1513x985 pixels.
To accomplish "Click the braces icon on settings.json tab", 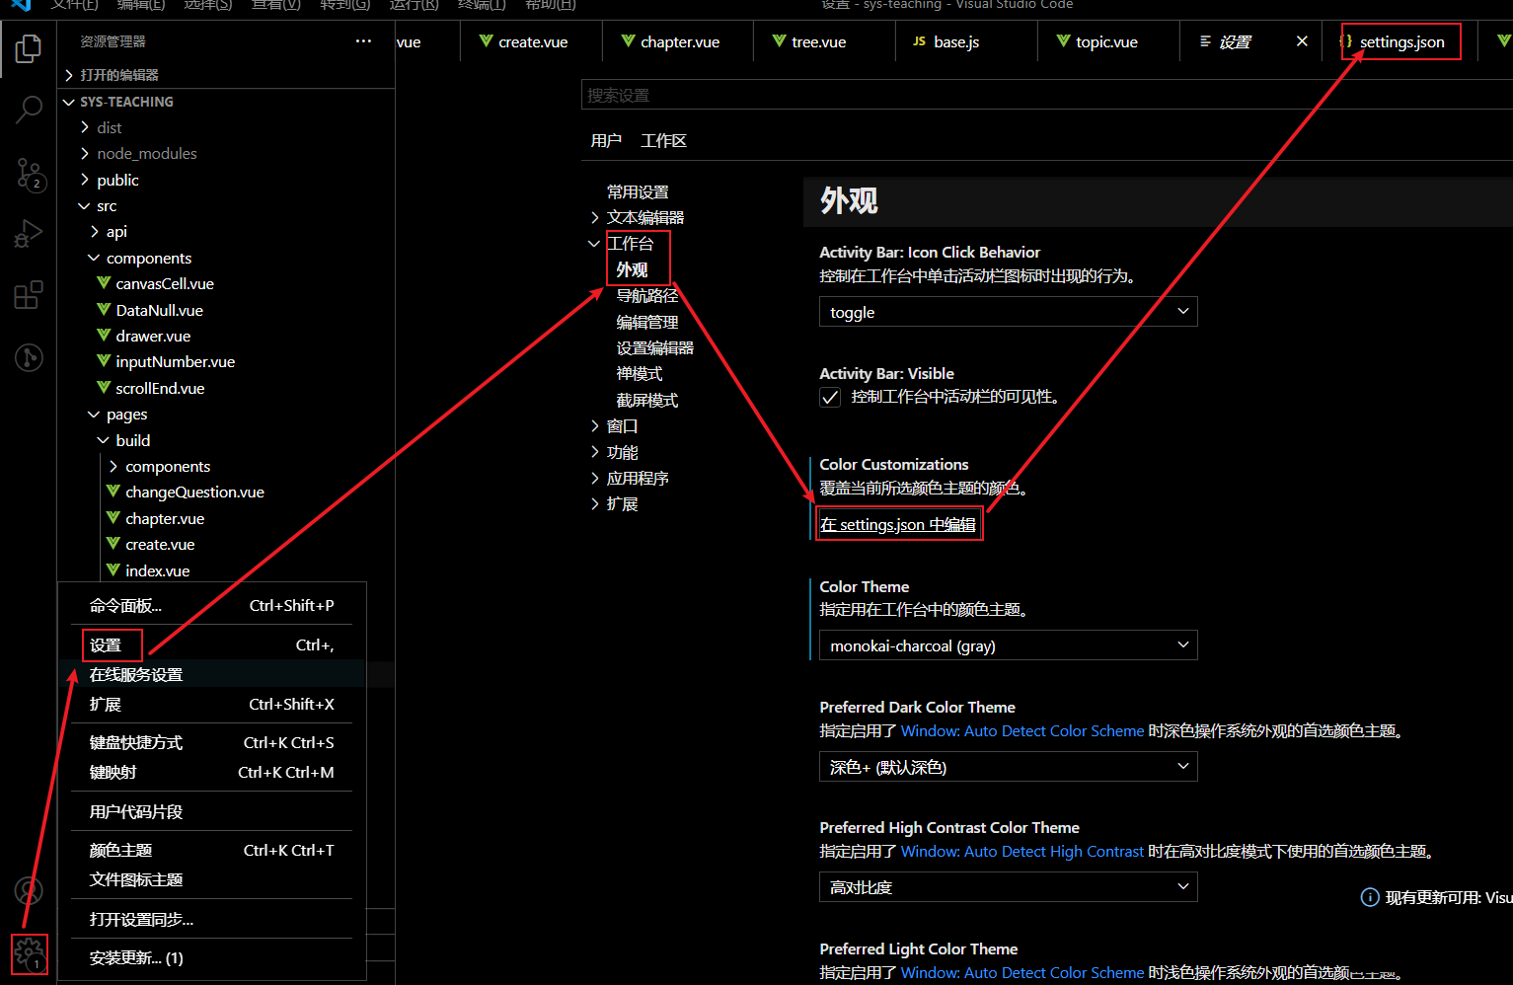I will tap(1346, 41).
